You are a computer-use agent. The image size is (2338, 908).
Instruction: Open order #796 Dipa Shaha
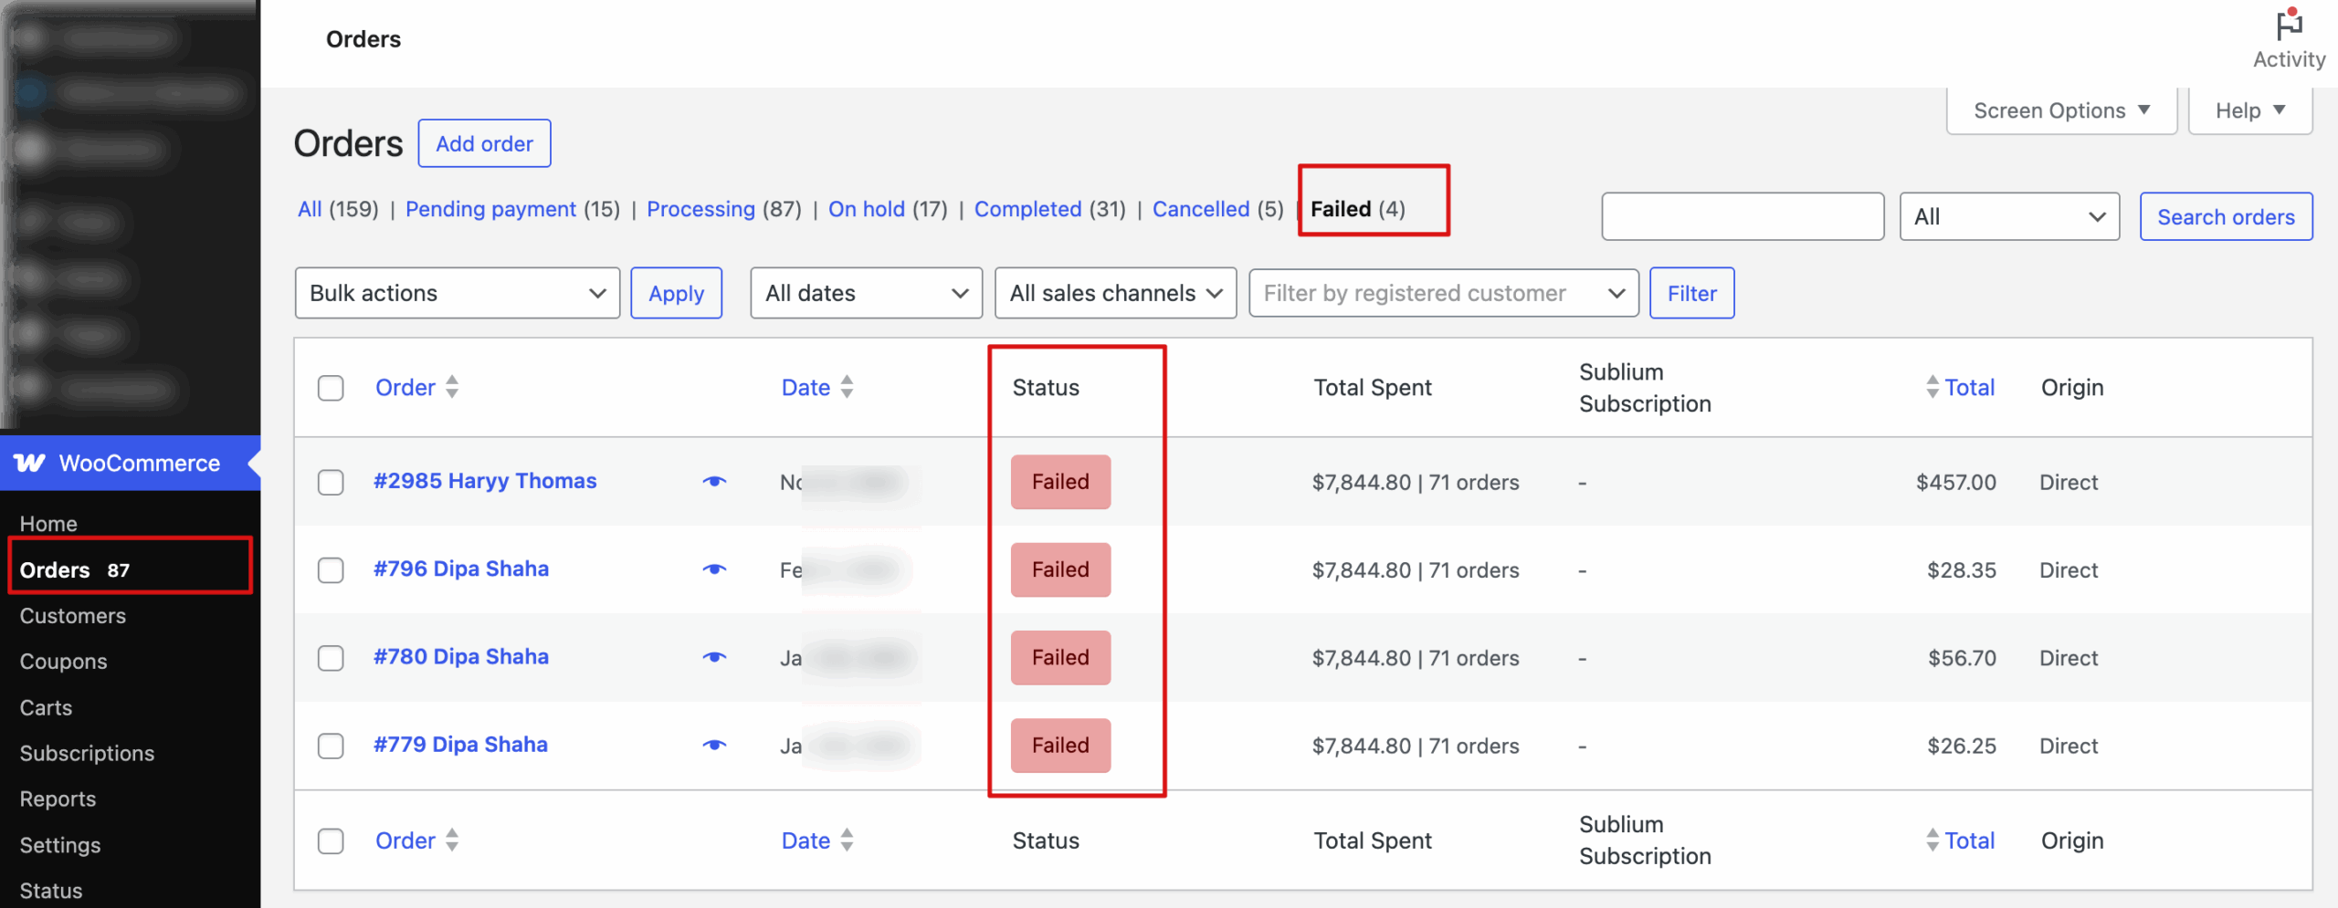pyautogui.click(x=461, y=568)
